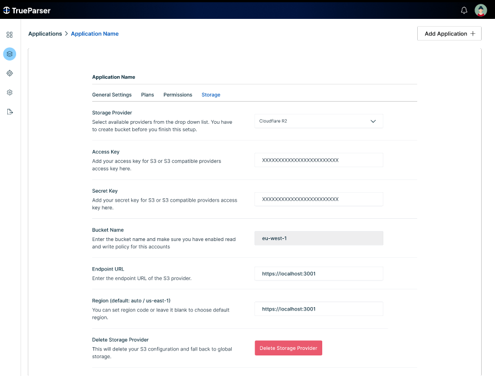Click the breadcrumb chevron separator
This screenshot has height=376, width=495.
66,33
